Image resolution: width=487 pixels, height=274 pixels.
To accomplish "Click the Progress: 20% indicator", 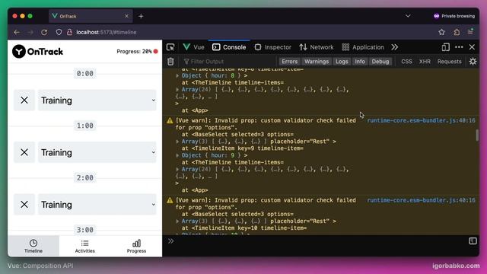I will pos(137,52).
